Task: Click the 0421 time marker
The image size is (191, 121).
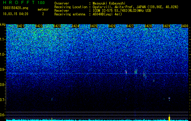Action: 21,26
